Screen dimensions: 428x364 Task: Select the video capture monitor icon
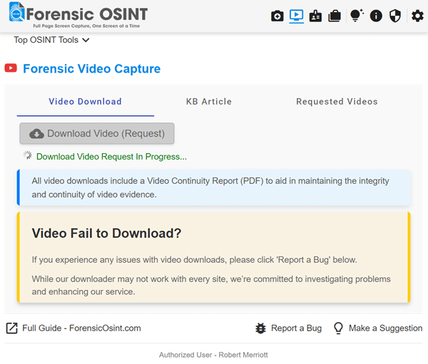pos(297,16)
